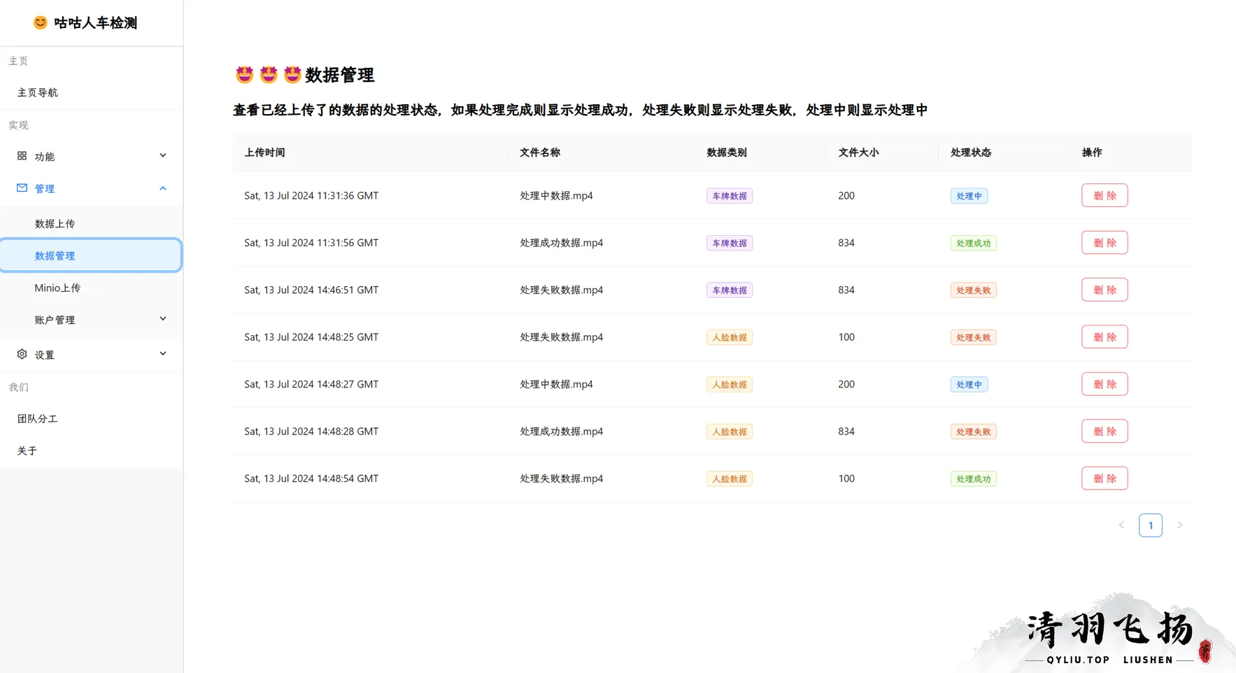Open the Minio上传 page

click(x=58, y=288)
